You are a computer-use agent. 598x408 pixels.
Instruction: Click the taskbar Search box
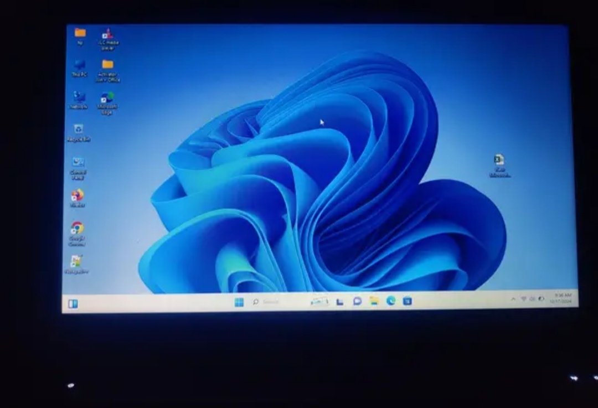tap(266, 301)
